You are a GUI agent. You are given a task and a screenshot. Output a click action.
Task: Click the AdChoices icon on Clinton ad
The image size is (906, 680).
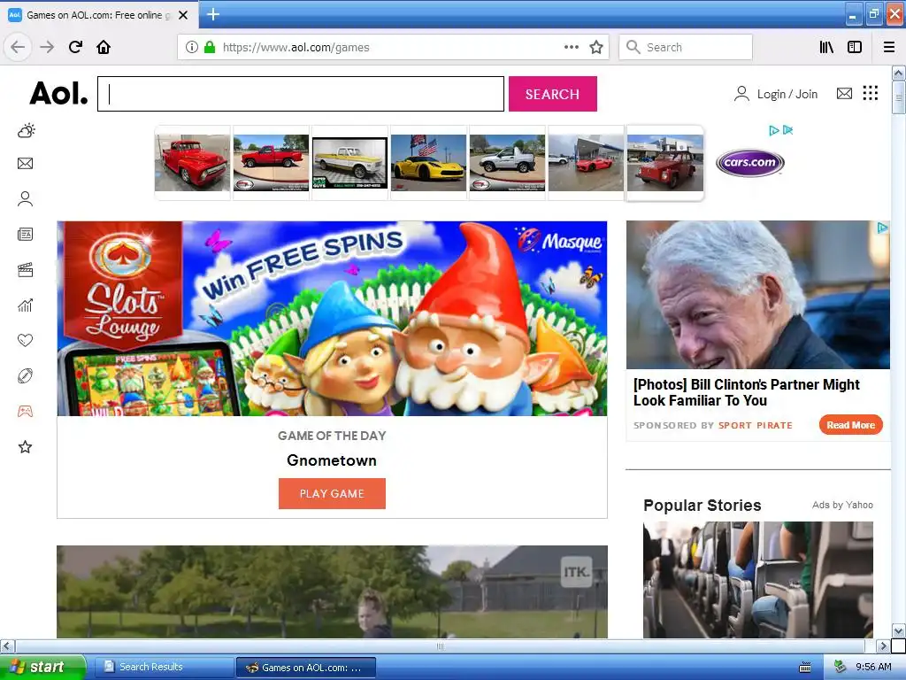[x=883, y=228]
